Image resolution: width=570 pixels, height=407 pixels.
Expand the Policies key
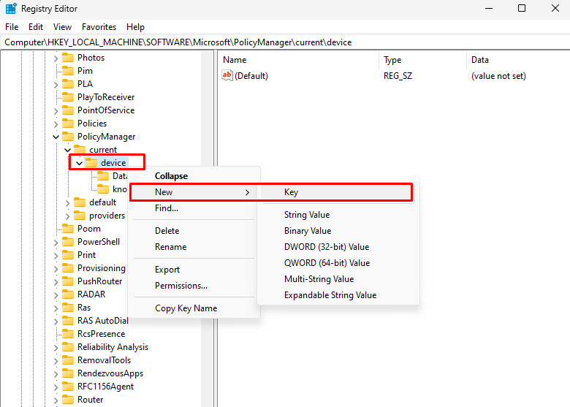click(56, 124)
